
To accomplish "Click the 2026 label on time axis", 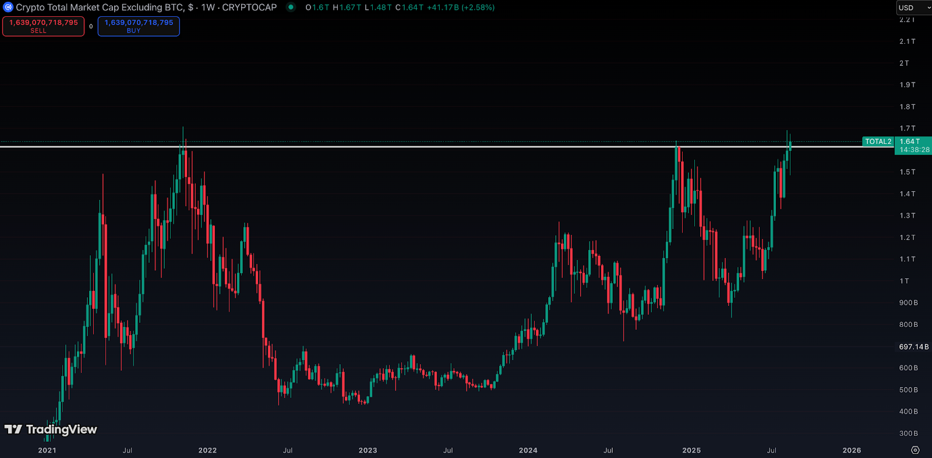I will (x=852, y=450).
